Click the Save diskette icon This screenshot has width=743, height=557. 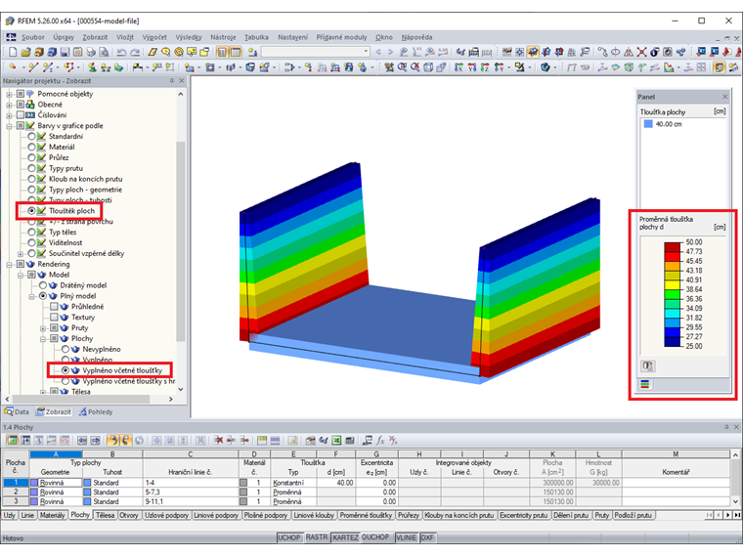[65, 52]
